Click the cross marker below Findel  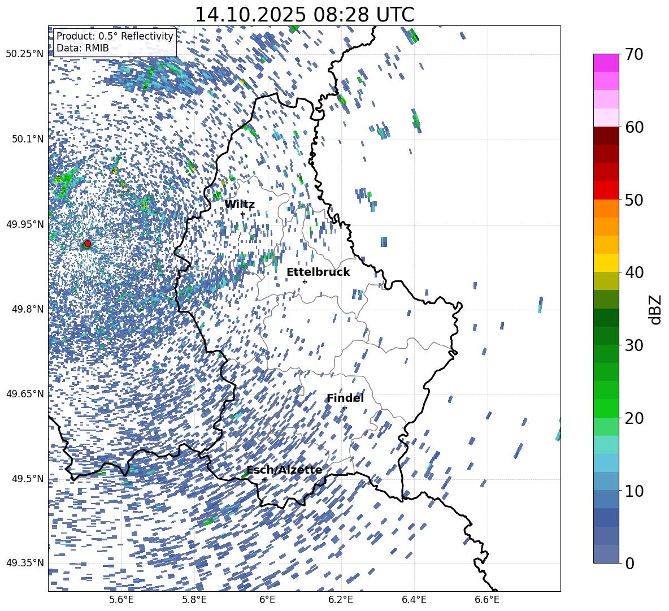pyautogui.click(x=345, y=408)
